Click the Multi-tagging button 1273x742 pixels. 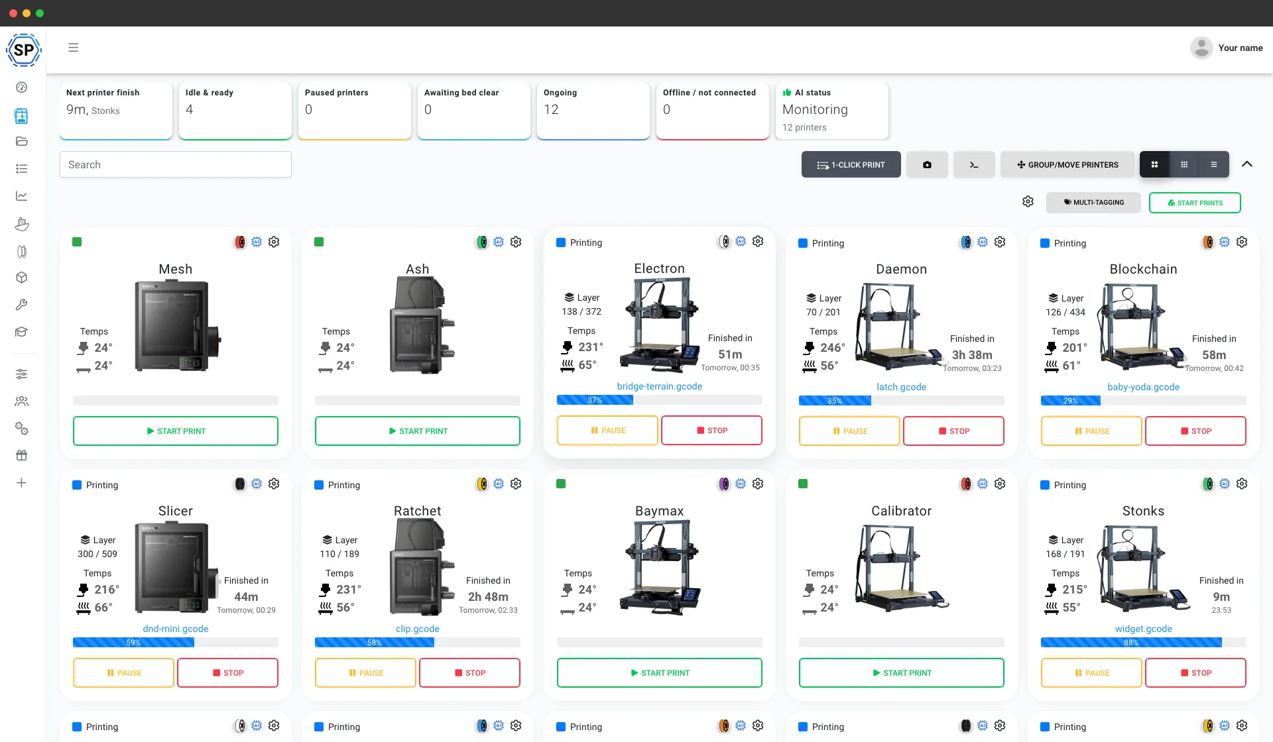[x=1093, y=203]
